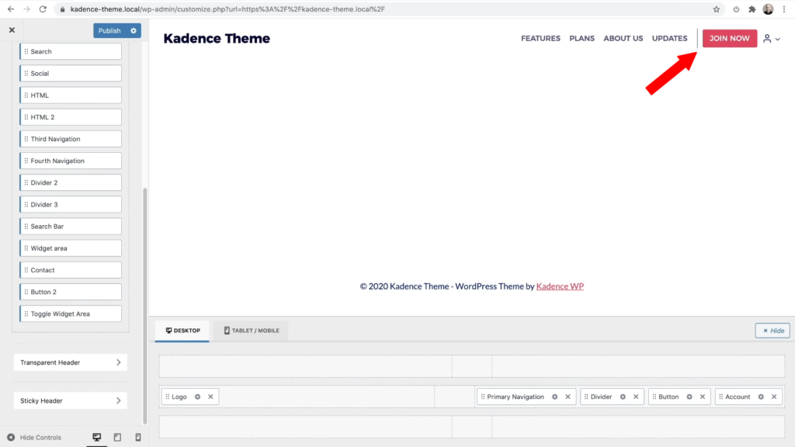The image size is (795, 447).
Task: Open publish settings gear icon
Action: tap(134, 31)
